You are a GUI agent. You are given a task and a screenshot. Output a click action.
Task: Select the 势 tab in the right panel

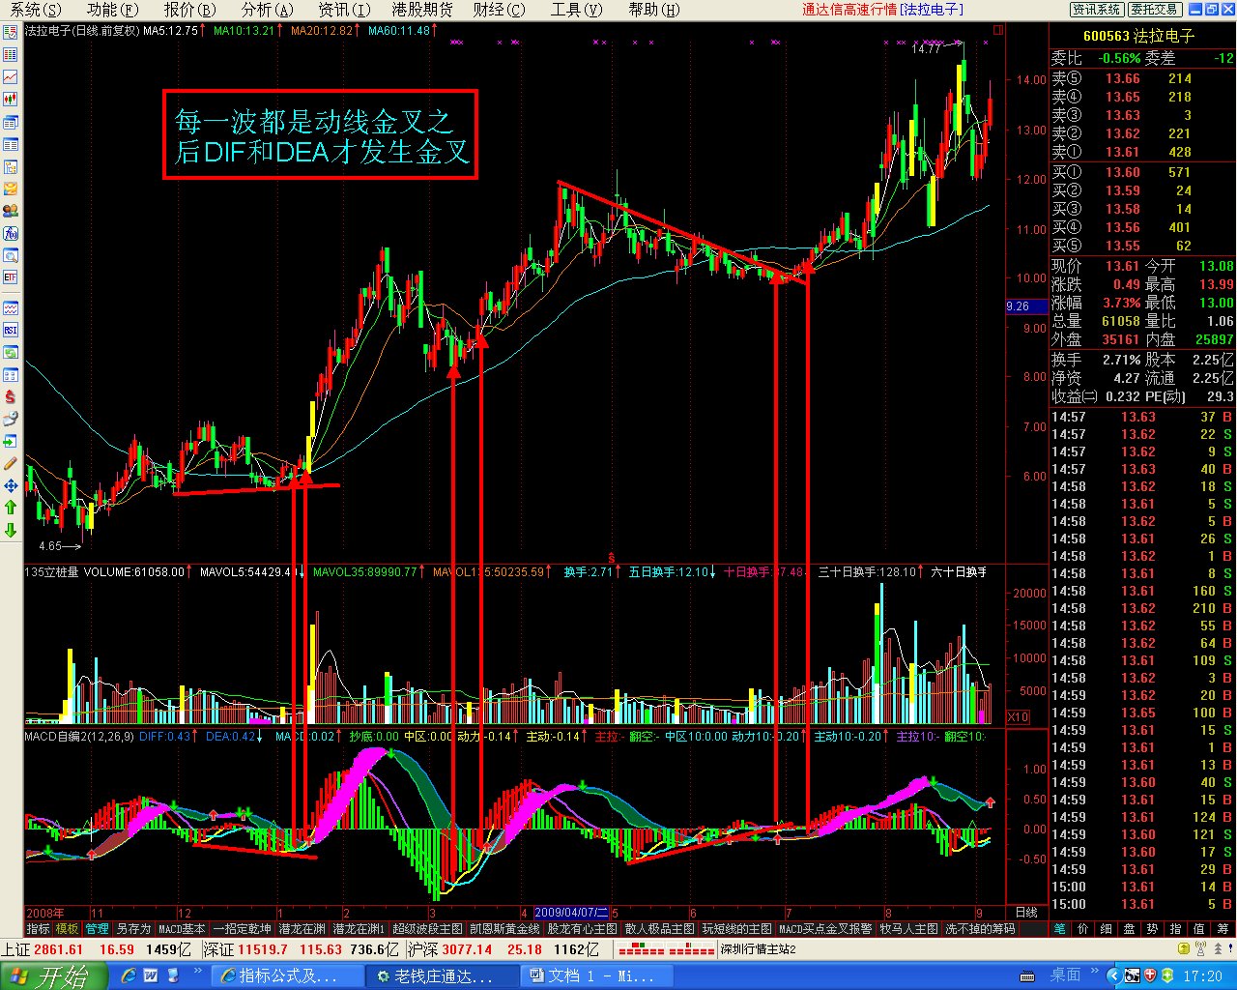click(1153, 929)
